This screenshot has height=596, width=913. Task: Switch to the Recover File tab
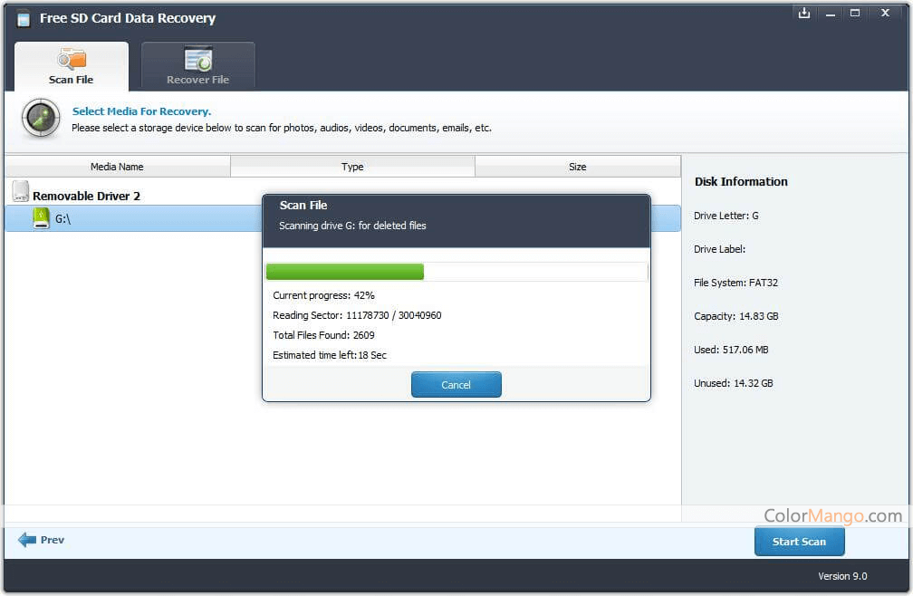point(198,66)
